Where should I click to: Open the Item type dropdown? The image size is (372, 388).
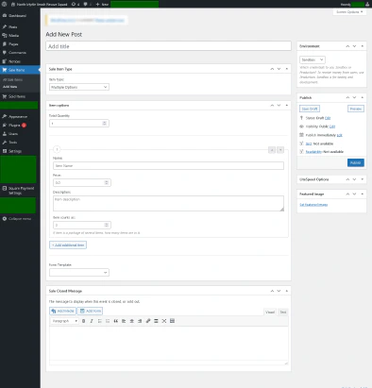coord(79,87)
